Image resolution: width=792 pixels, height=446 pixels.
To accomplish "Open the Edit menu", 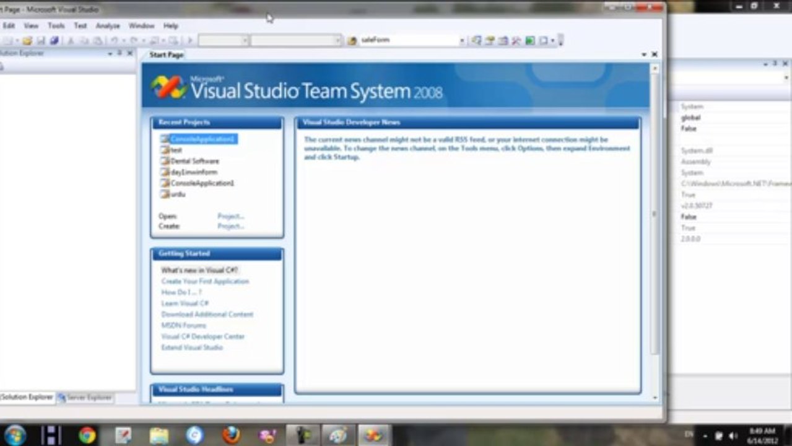I will tap(9, 26).
